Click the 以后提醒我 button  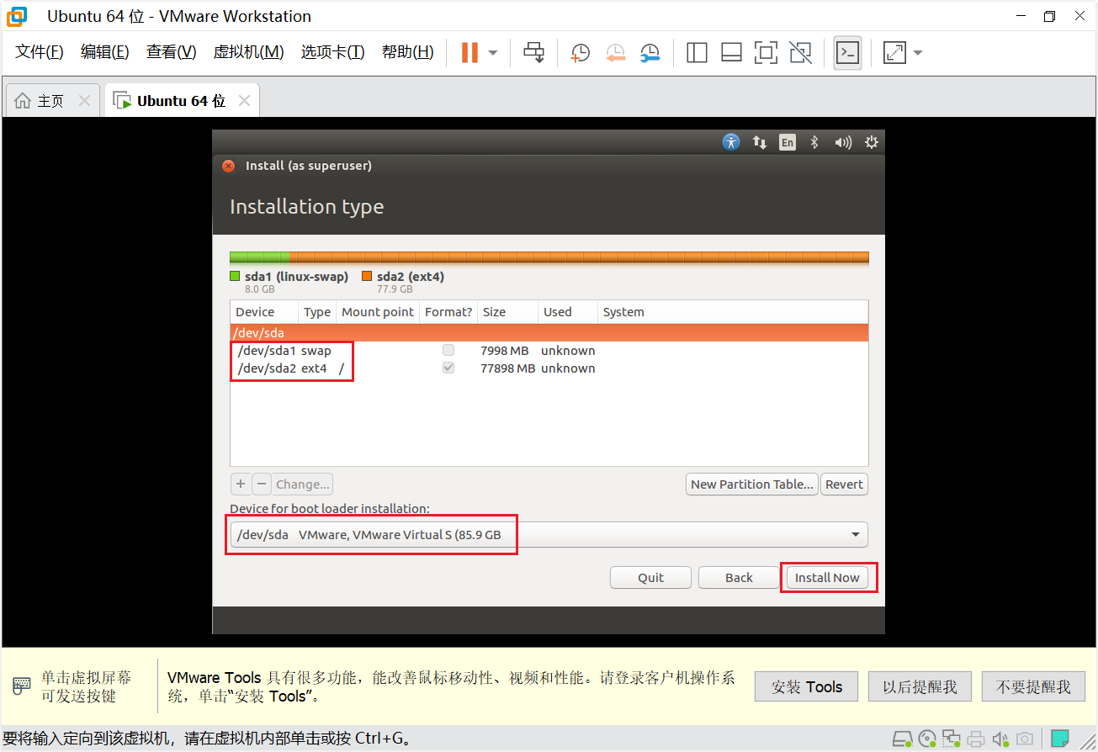coord(920,686)
